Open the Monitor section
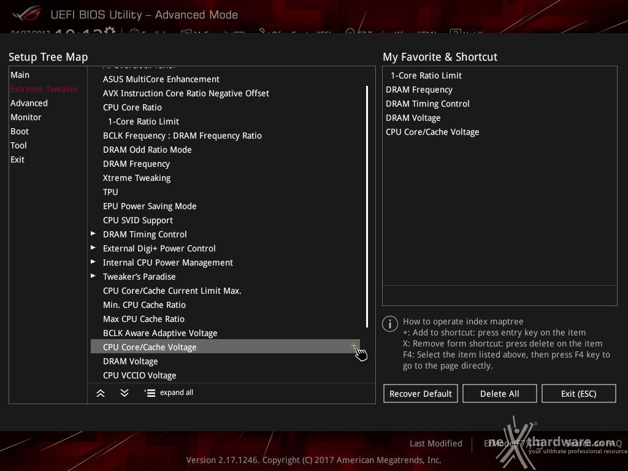This screenshot has width=628, height=471. pos(26,117)
